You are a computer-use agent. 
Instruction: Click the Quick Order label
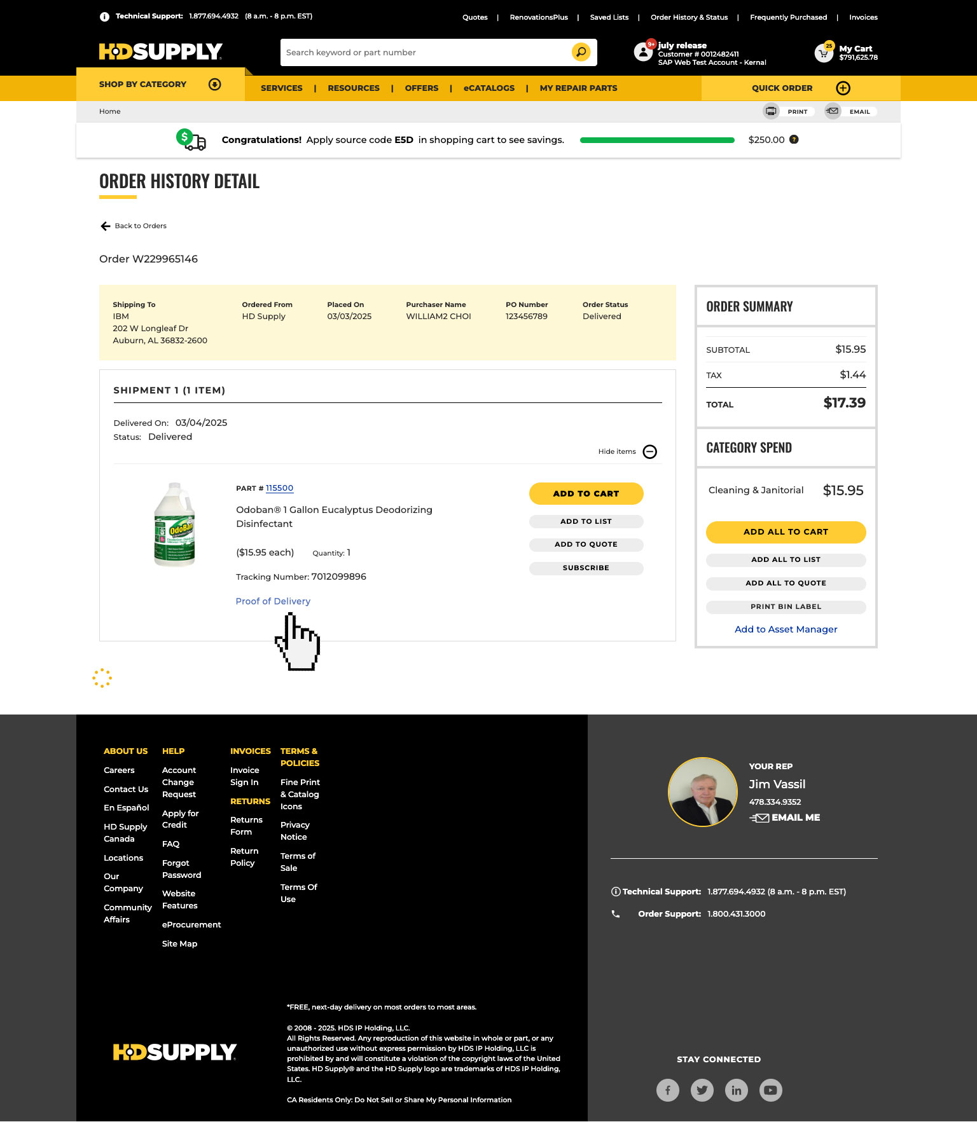pyautogui.click(x=782, y=88)
